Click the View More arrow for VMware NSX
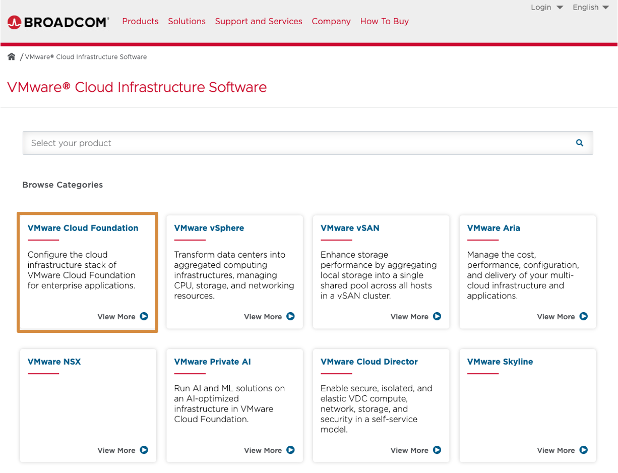Screen dimensions: 618x473 pos(144,450)
